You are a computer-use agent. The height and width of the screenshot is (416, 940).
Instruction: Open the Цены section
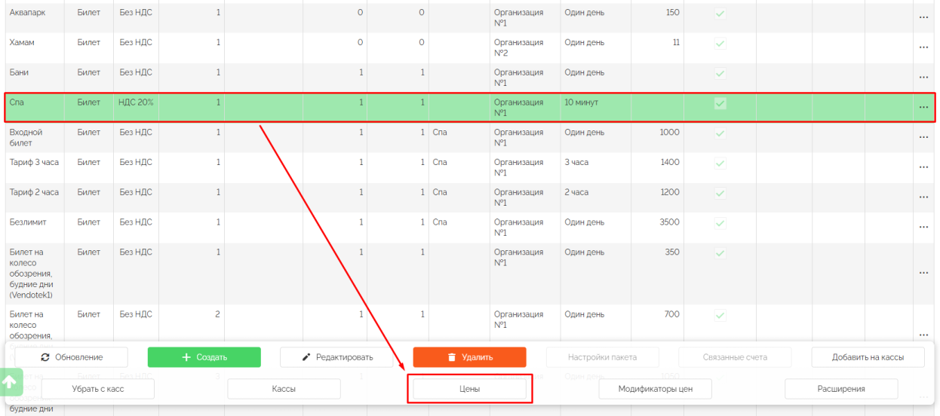coord(469,389)
